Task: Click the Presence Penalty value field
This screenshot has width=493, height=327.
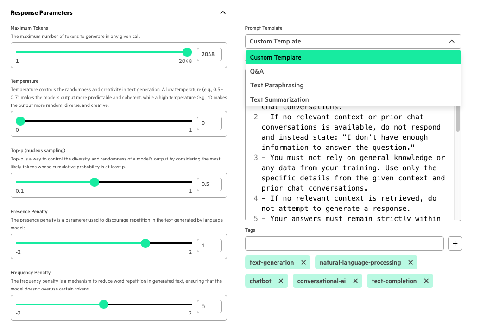Action: pyautogui.click(x=209, y=246)
